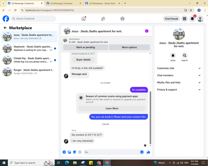This screenshot has width=208, height=166.
Task: Switch to the Marketplace browser tab
Action: (x=103, y=3)
